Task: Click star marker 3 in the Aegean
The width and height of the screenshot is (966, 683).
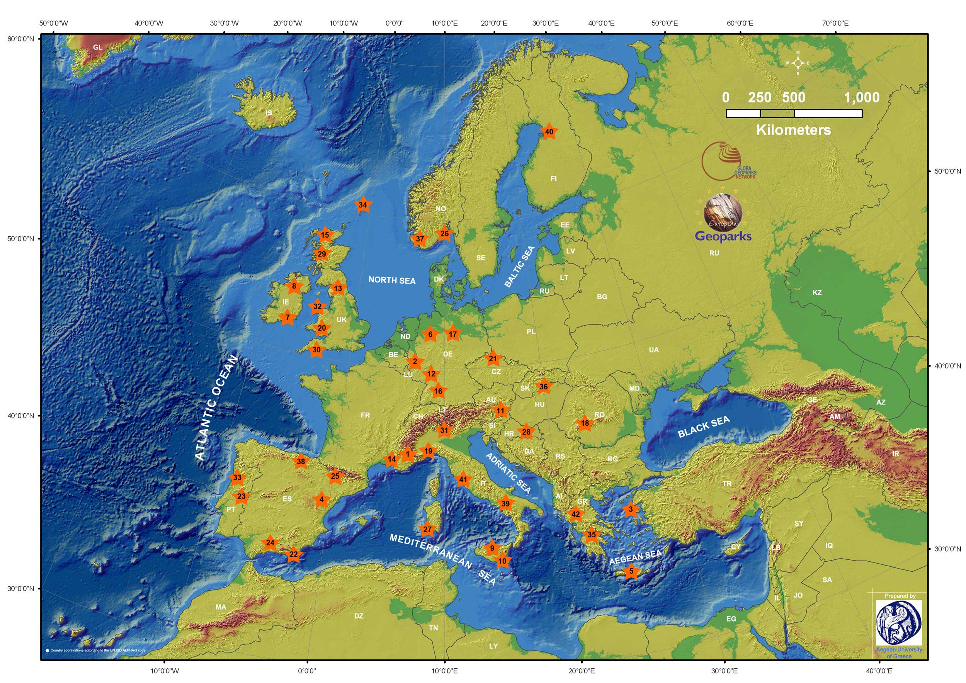Action: point(630,509)
